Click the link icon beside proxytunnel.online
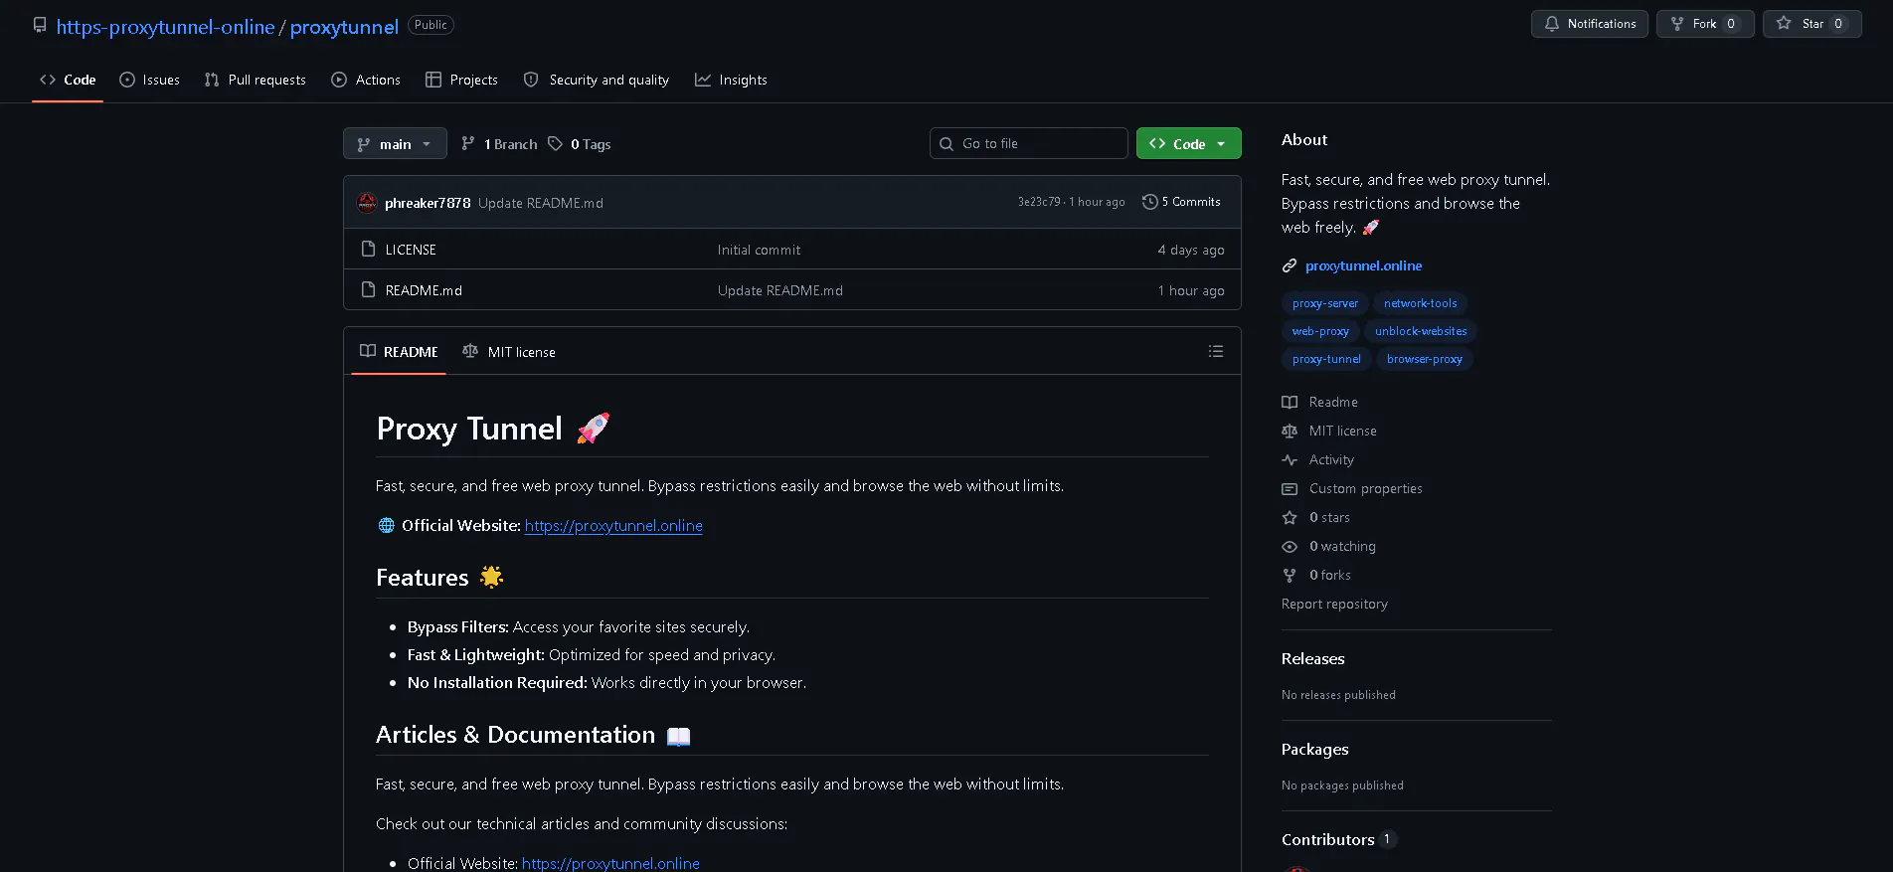Screen dimensions: 1893x872 1290,265
